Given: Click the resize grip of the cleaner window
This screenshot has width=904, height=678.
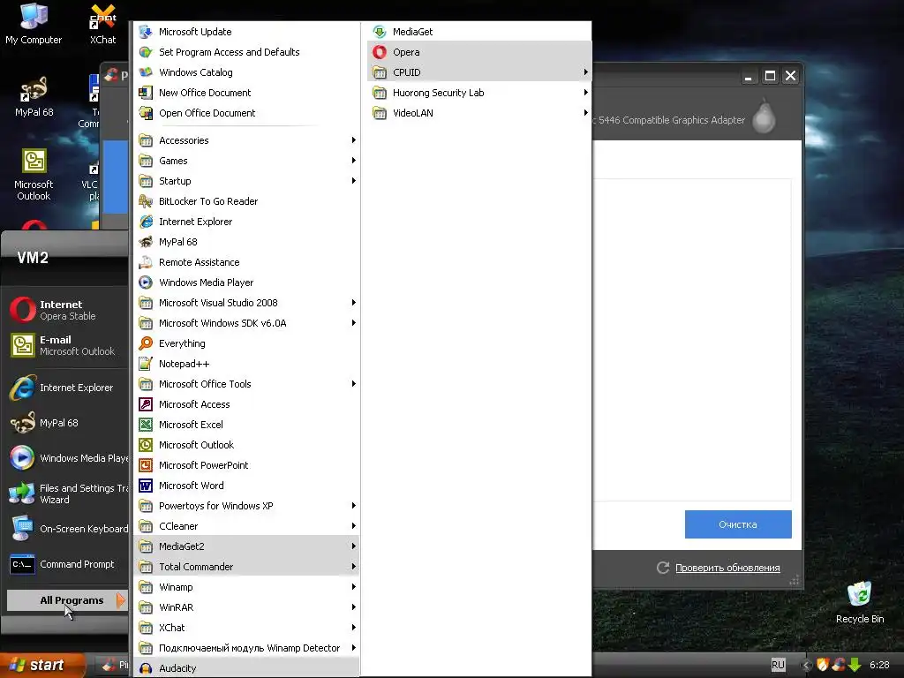Looking at the screenshot, I should 794,581.
